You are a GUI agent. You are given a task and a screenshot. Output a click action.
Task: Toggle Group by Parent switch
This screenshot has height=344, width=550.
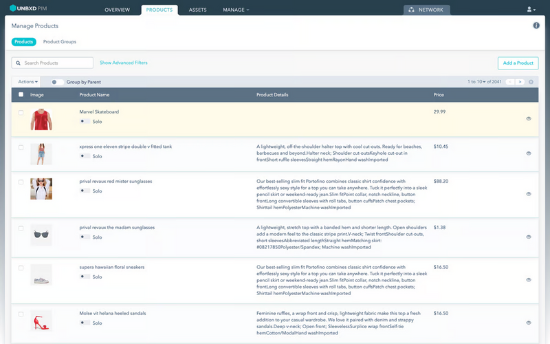click(57, 82)
